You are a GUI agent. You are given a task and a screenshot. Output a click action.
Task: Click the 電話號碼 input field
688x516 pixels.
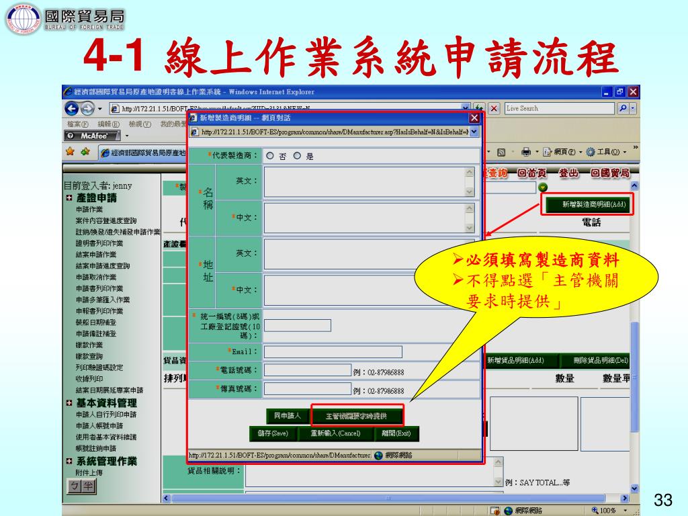[x=307, y=370]
